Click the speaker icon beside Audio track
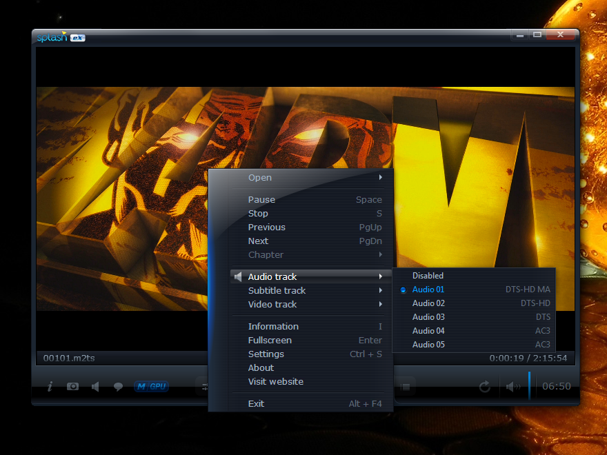 (238, 276)
